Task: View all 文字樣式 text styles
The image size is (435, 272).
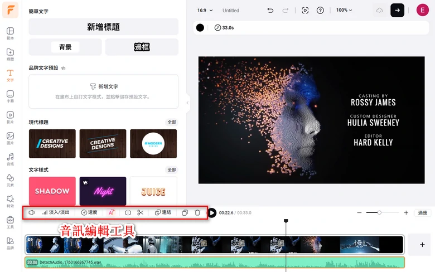Action: 172,169
